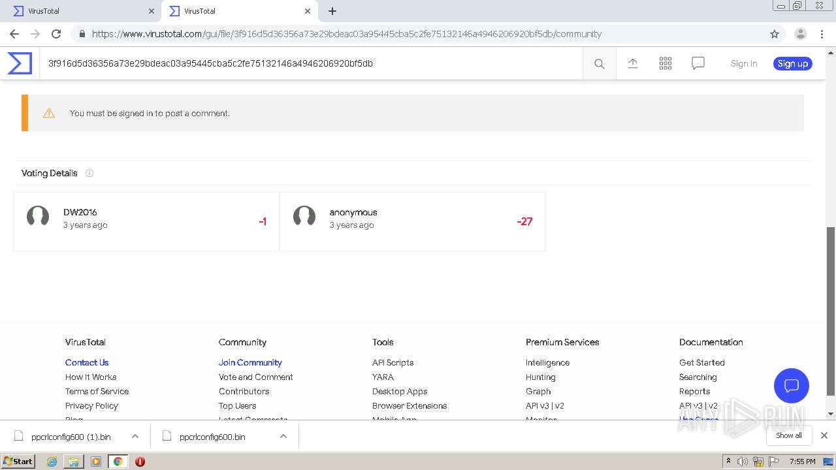Reload the page
Screen dimensions: 836x470
[x=56, y=34]
